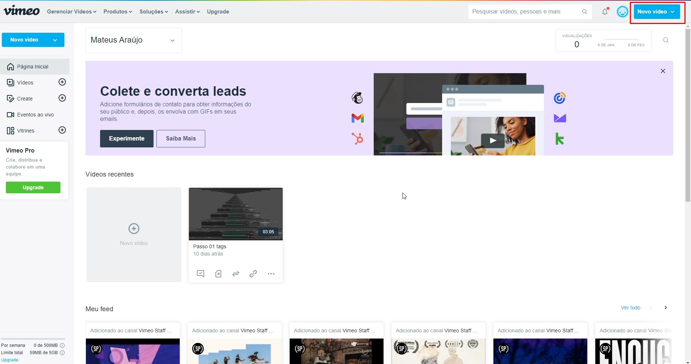Click the plus icon next to Vídeos

click(x=62, y=82)
